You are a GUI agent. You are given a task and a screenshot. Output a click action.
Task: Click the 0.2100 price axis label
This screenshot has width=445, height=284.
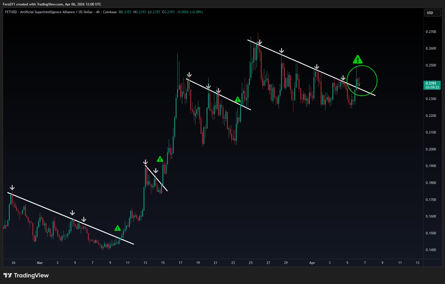pyautogui.click(x=431, y=132)
